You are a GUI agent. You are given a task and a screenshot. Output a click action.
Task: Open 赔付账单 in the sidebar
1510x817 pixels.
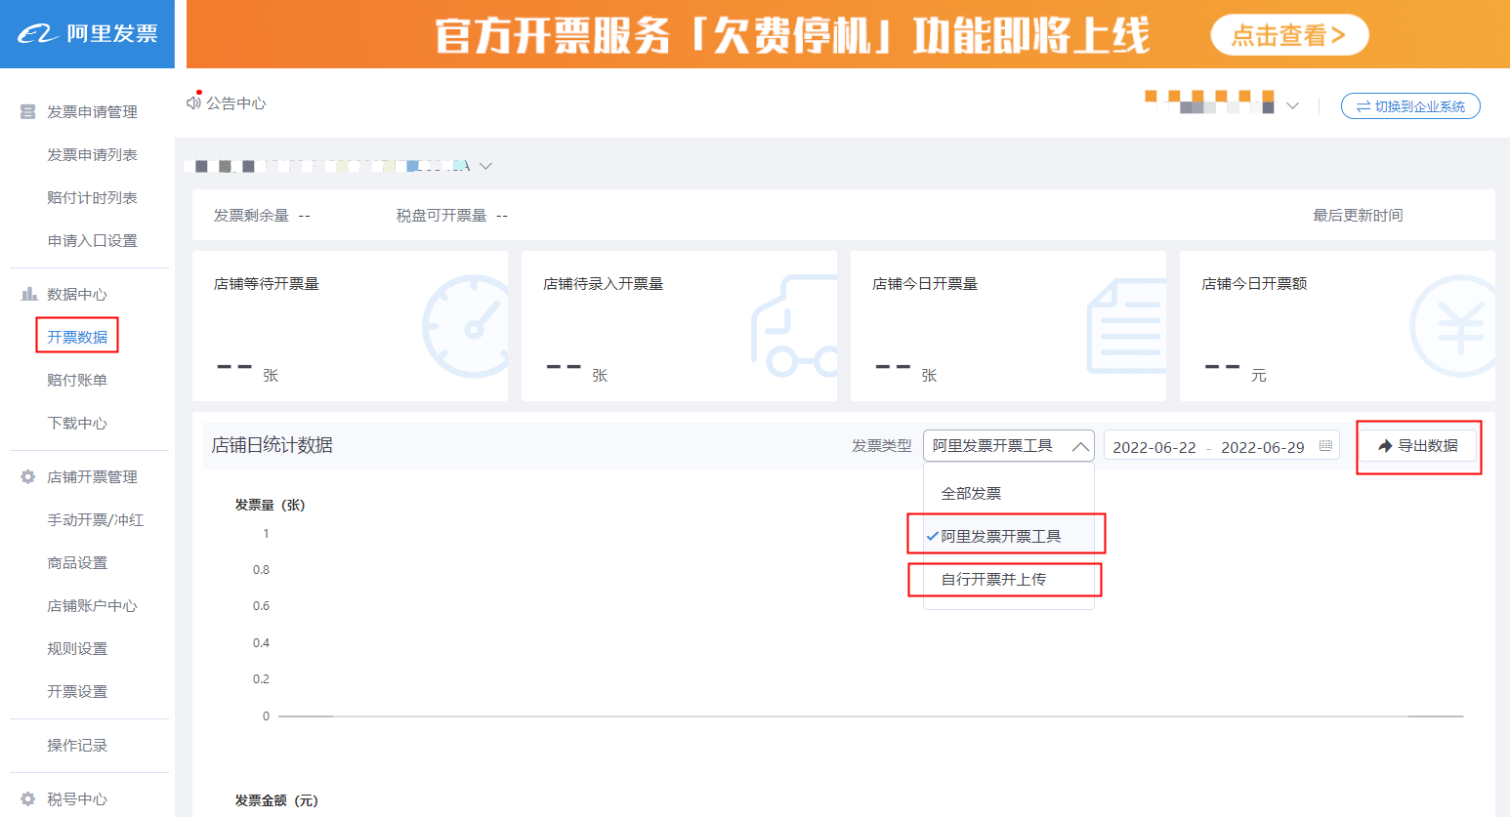tap(77, 380)
